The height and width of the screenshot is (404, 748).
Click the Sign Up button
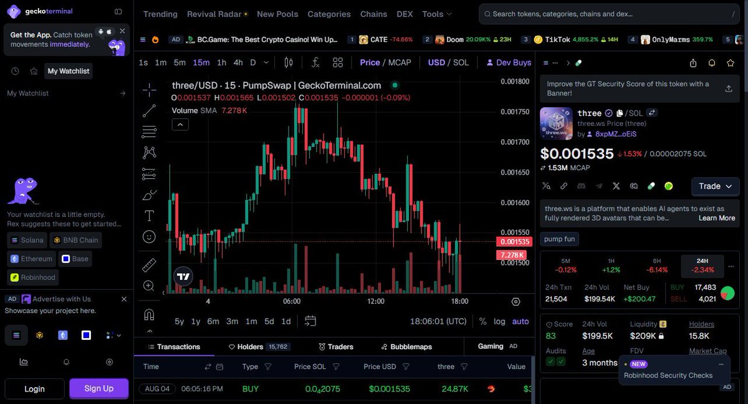(x=99, y=388)
